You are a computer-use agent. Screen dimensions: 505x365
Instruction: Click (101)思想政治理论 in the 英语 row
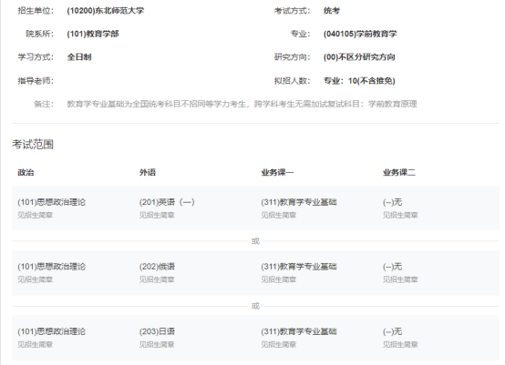click(52, 202)
